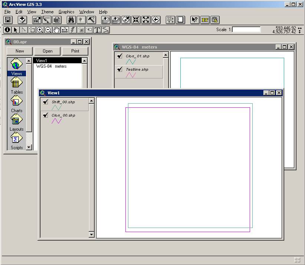This screenshot has height=265, width=305.
Task: Open the Query Builder hammer icon
Action: (91, 20)
